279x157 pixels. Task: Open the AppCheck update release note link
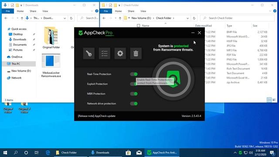coord(97,116)
